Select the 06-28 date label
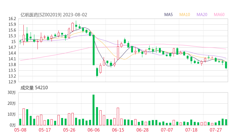Image resolution: width=231 pixels, height=137 pixels. [142, 130]
